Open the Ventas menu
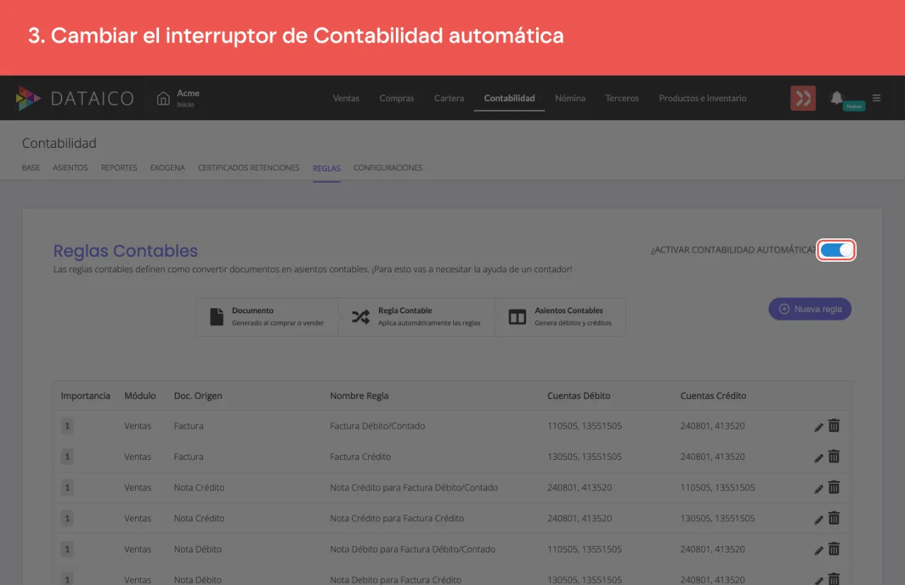 tap(346, 98)
